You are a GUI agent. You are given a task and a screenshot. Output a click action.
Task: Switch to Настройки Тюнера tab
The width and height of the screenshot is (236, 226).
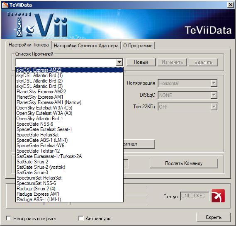click(x=29, y=45)
